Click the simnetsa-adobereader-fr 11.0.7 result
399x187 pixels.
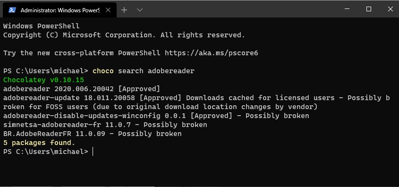(105, 125)
